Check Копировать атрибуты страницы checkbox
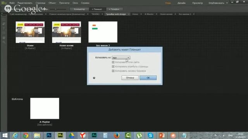The height and width of the screenshot is (139, 248). [x=113, y=66]
